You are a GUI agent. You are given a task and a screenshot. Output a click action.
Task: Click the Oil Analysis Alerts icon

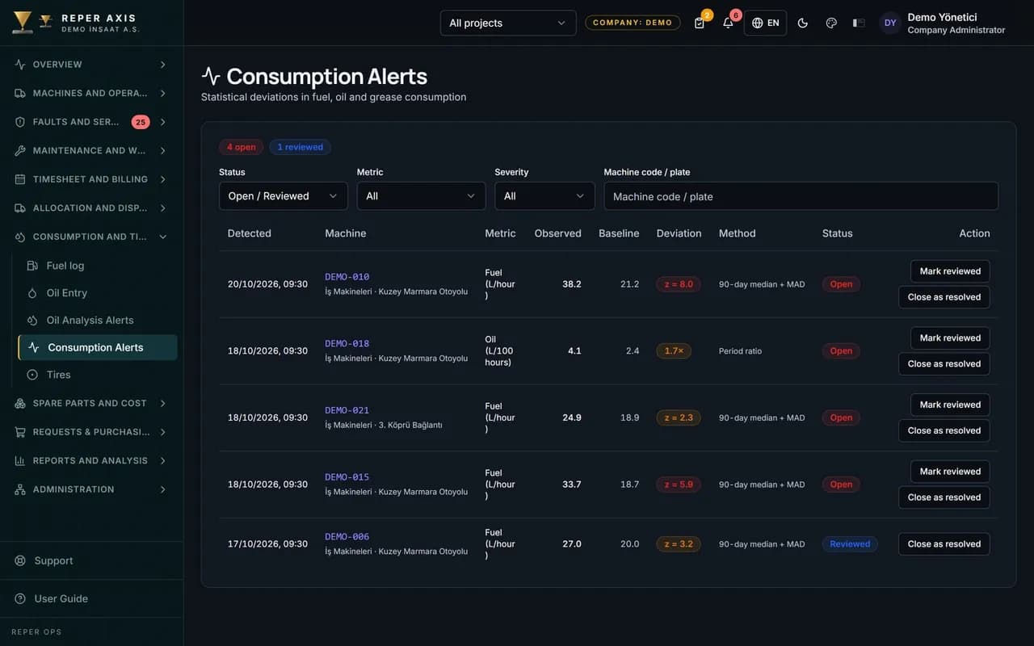(x=32, y=321)
